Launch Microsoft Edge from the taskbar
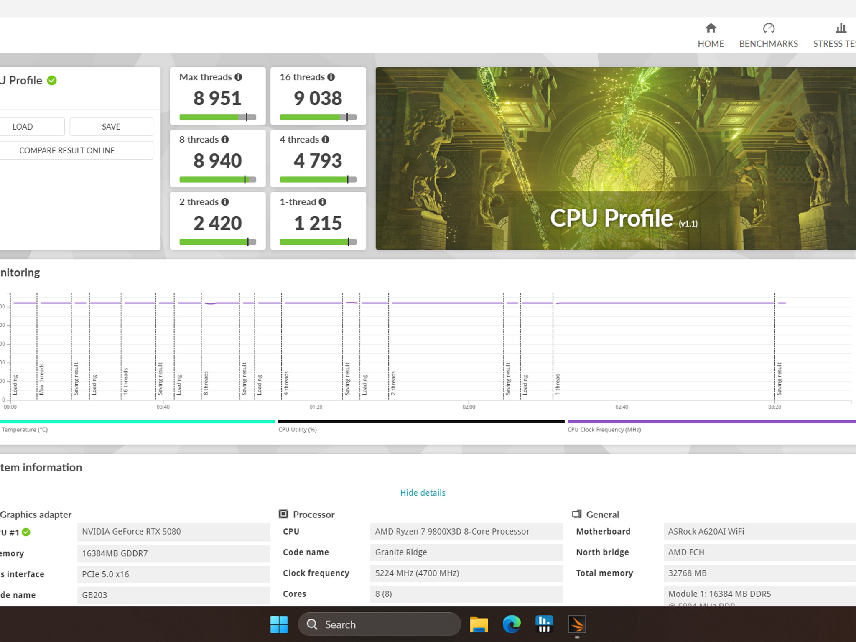This screenshot has width=856, height=642. [511, 624]
